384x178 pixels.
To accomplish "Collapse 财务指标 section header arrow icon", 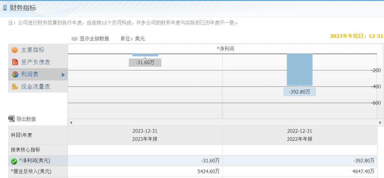I will click(5, 8).
